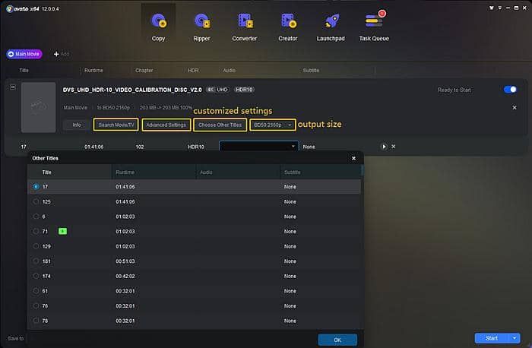The width and height of the screenshot is (532, 348).
Task: Click the Info button
Action: (77, 125)
